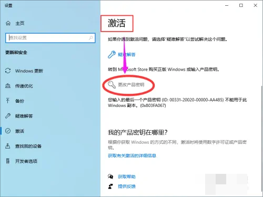Click the 开发者选项 tools icon
Viewport: 263px width, 197px height.
pyautogui.click(x=8, y=161)
